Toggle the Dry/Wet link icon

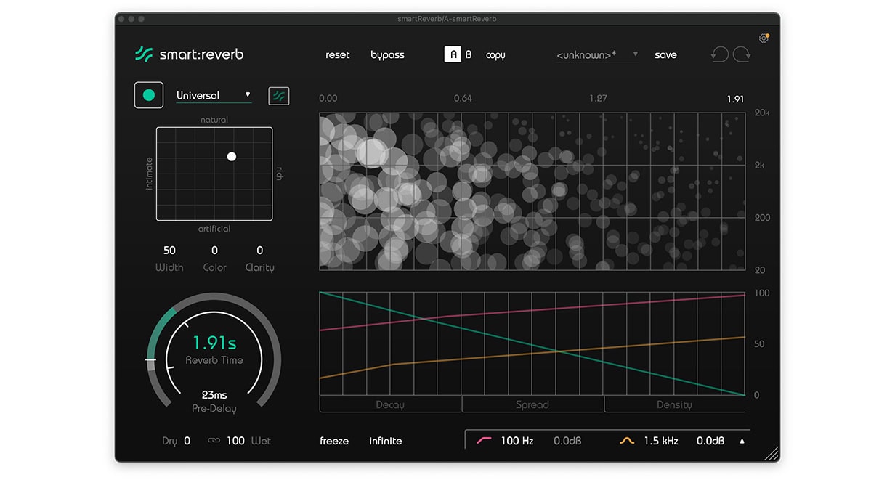click(x=214, y=441)
